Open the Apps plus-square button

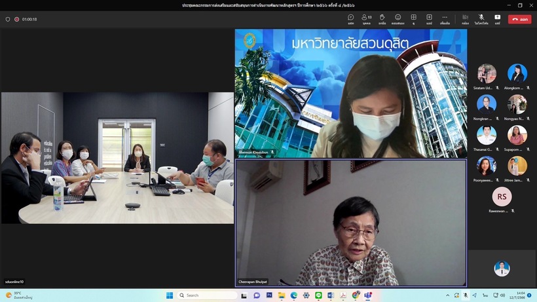(x=429, y=19)
